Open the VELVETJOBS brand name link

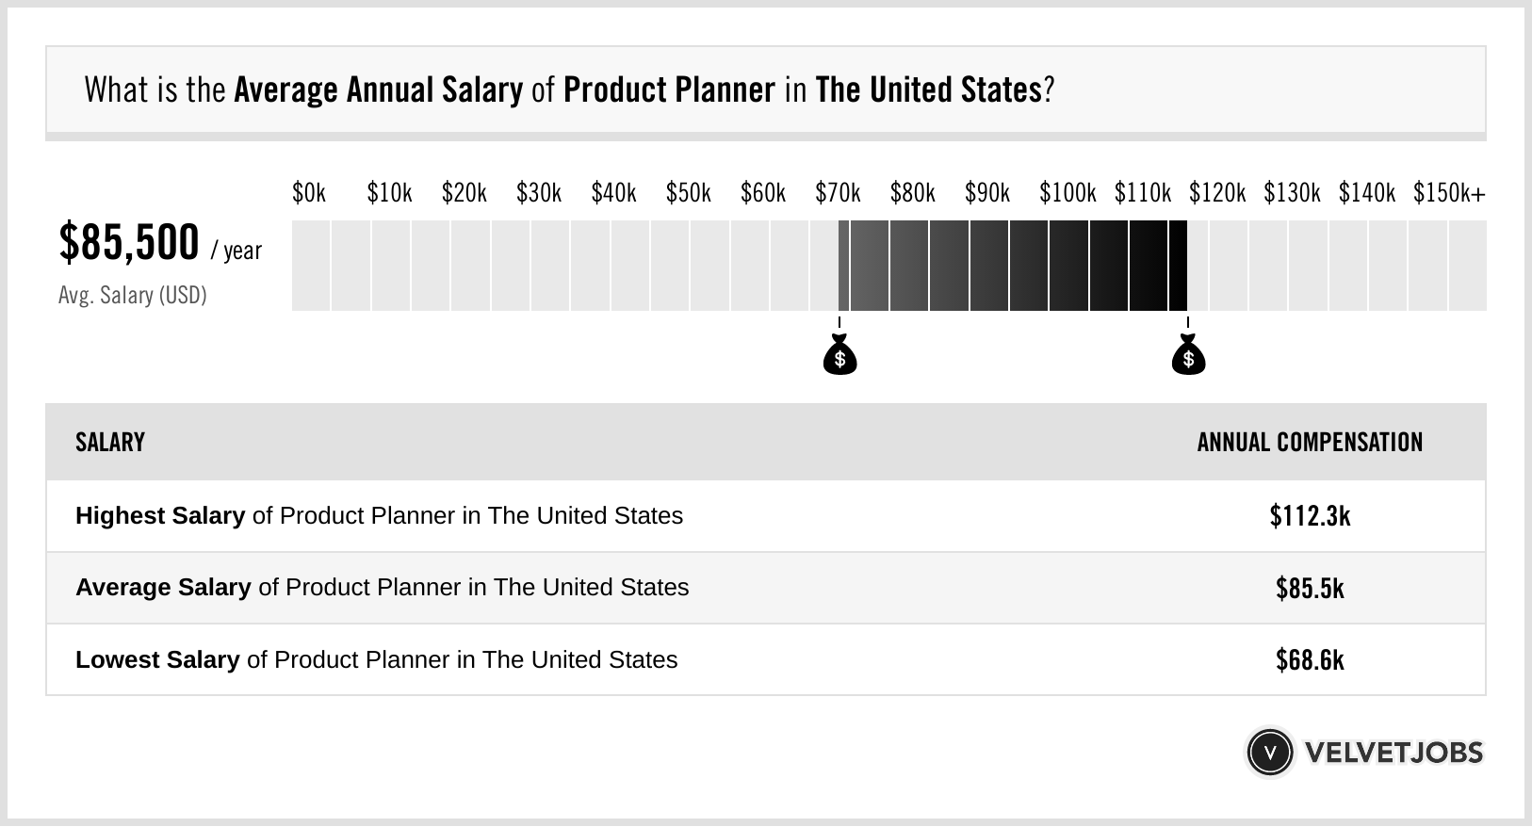(x=1393, y=753)
